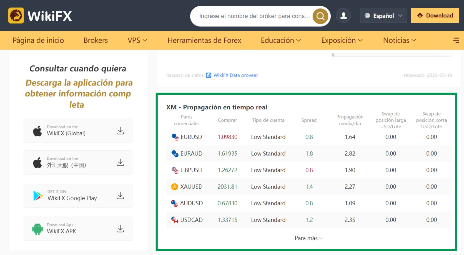Click the EURAUD currency flag icon
The width and height of the screenshot is (464, 255).
[x=175, y=154]
